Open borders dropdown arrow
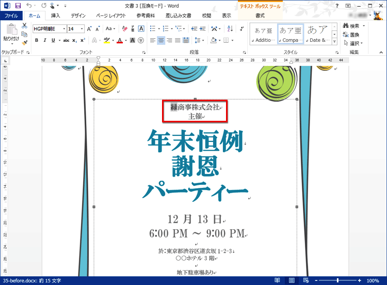Screen dimensions: 387x285 coord(233,40)
